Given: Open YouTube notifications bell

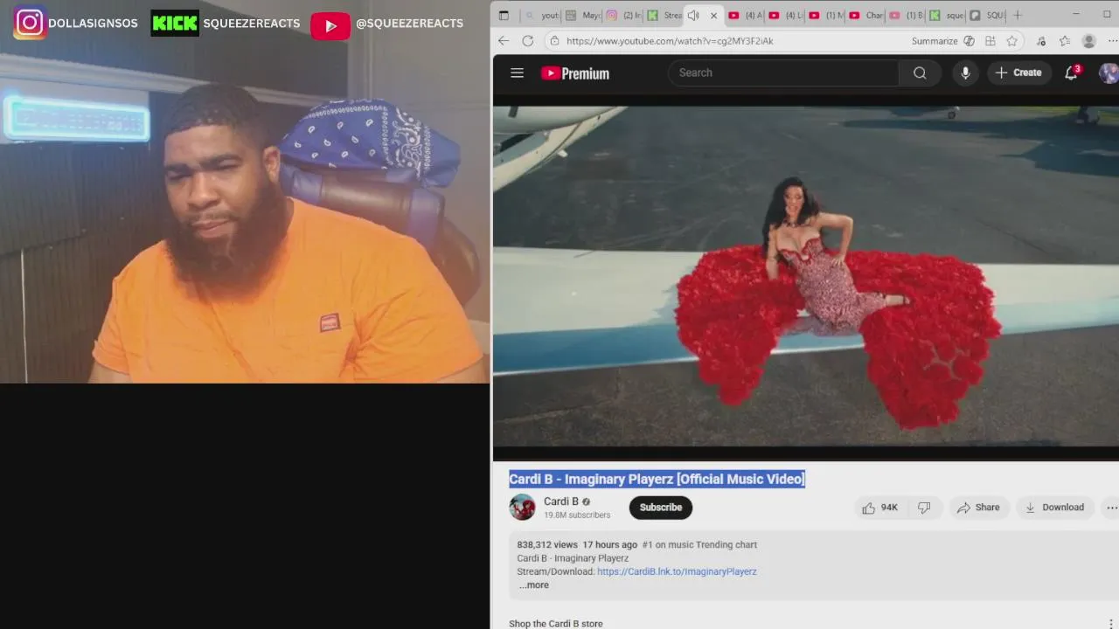Looking at the screenshot, I should (x=1071, y=73).
